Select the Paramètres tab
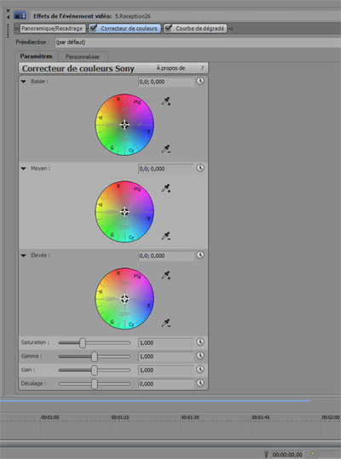This screenshot has height=459, width=341. coord(36,56)
